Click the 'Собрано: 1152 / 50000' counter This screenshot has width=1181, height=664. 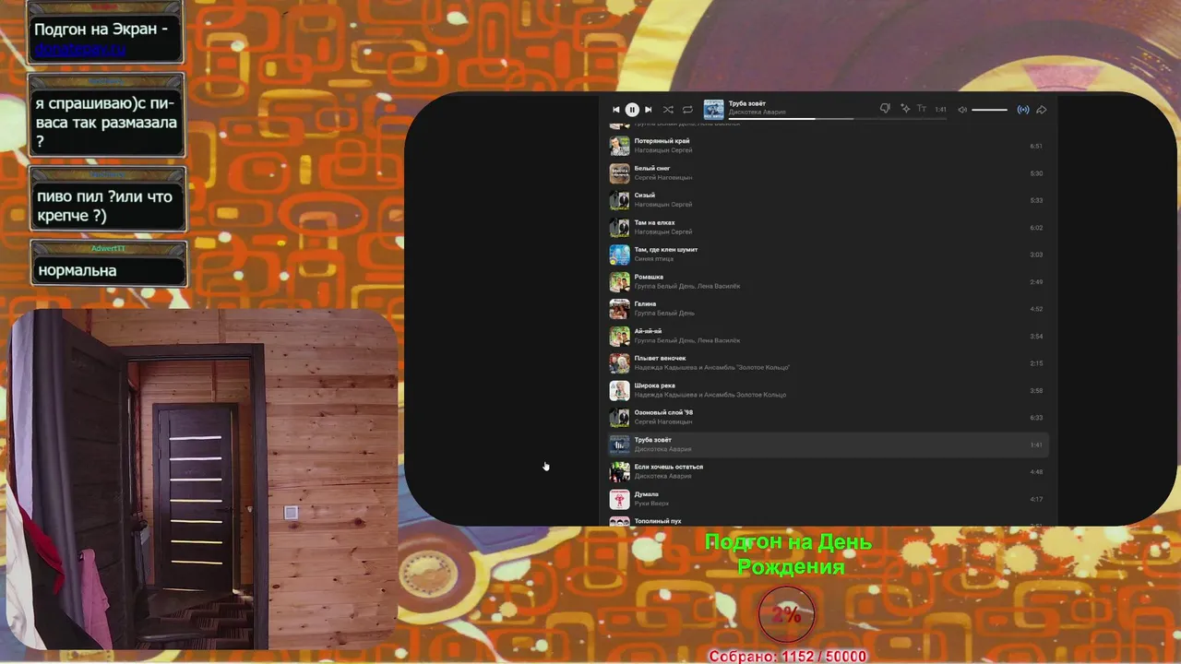coord(787,656)
